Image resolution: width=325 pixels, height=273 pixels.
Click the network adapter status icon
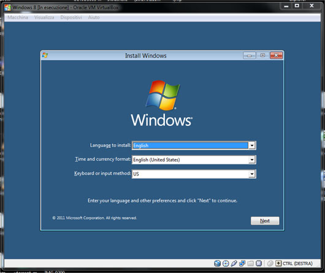[242, 263]
